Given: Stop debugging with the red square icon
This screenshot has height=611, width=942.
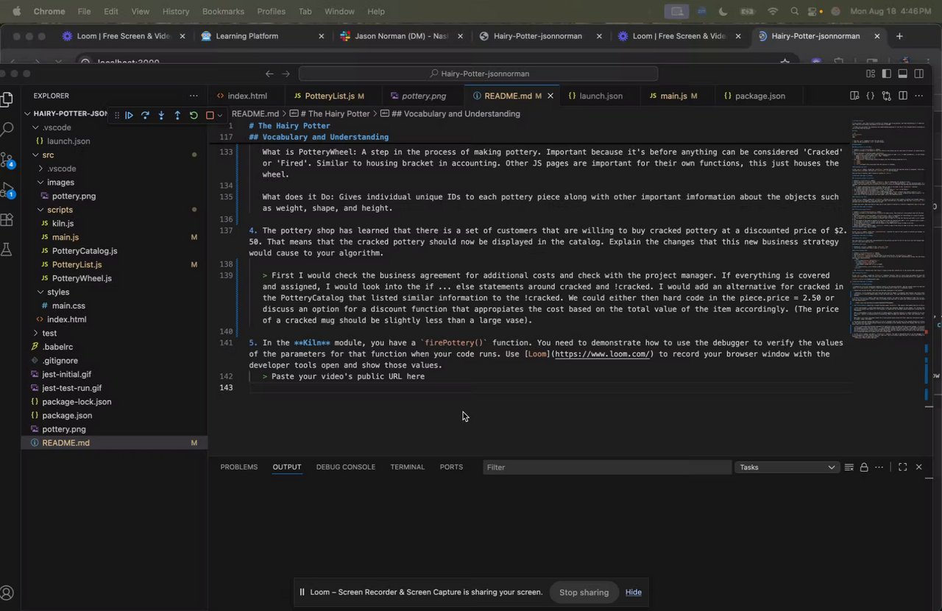Looking at the screenshot, I should [x=210, y=115].
